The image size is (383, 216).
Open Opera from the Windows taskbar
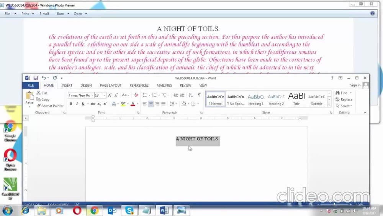[x=77, y=210]
